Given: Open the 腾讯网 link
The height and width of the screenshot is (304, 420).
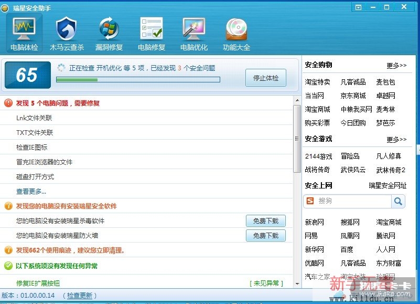Looking at the screenshot, I should (x=385, y=236).
